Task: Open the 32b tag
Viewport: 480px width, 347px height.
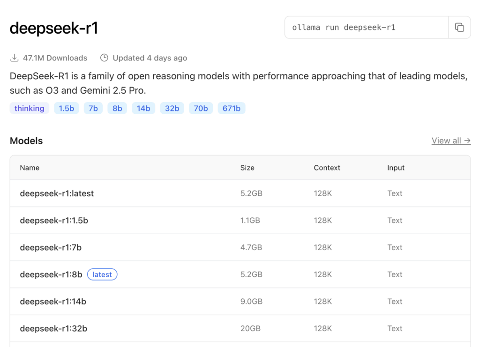Action: (172, 108)
